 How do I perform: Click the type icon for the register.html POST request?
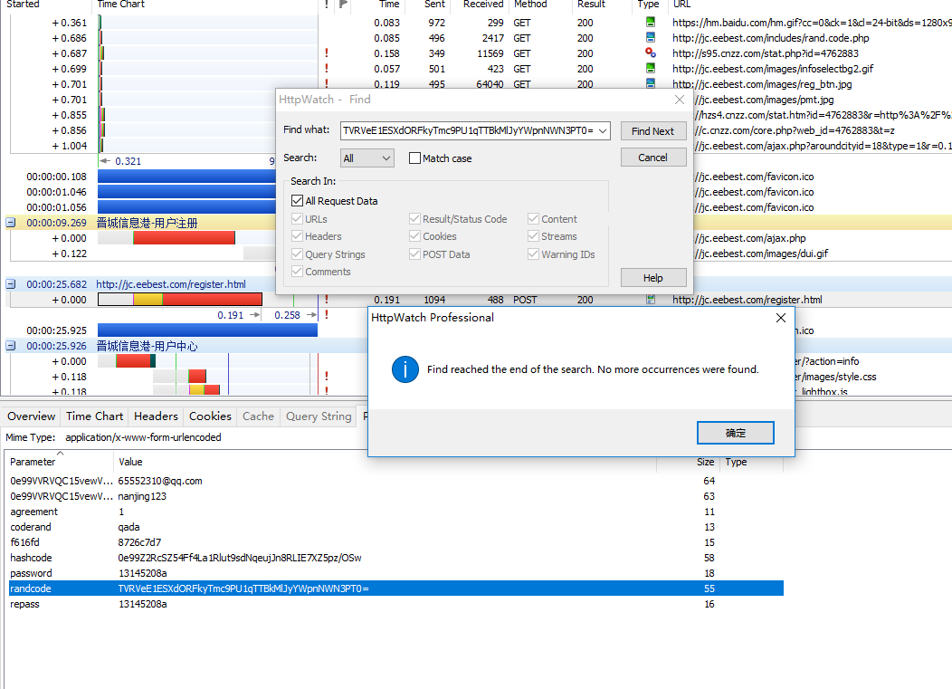pyautogui.click(x=650, y=300)
